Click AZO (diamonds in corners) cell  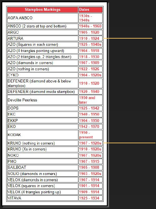tap(42, 63)
